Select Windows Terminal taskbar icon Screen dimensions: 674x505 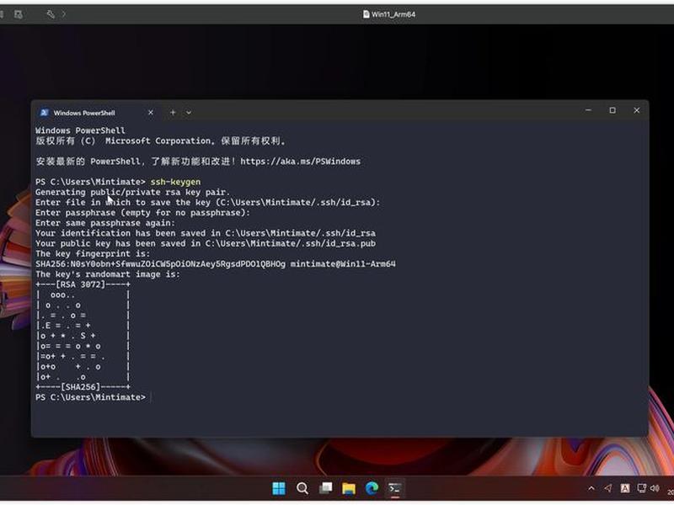tap(394, 488)
